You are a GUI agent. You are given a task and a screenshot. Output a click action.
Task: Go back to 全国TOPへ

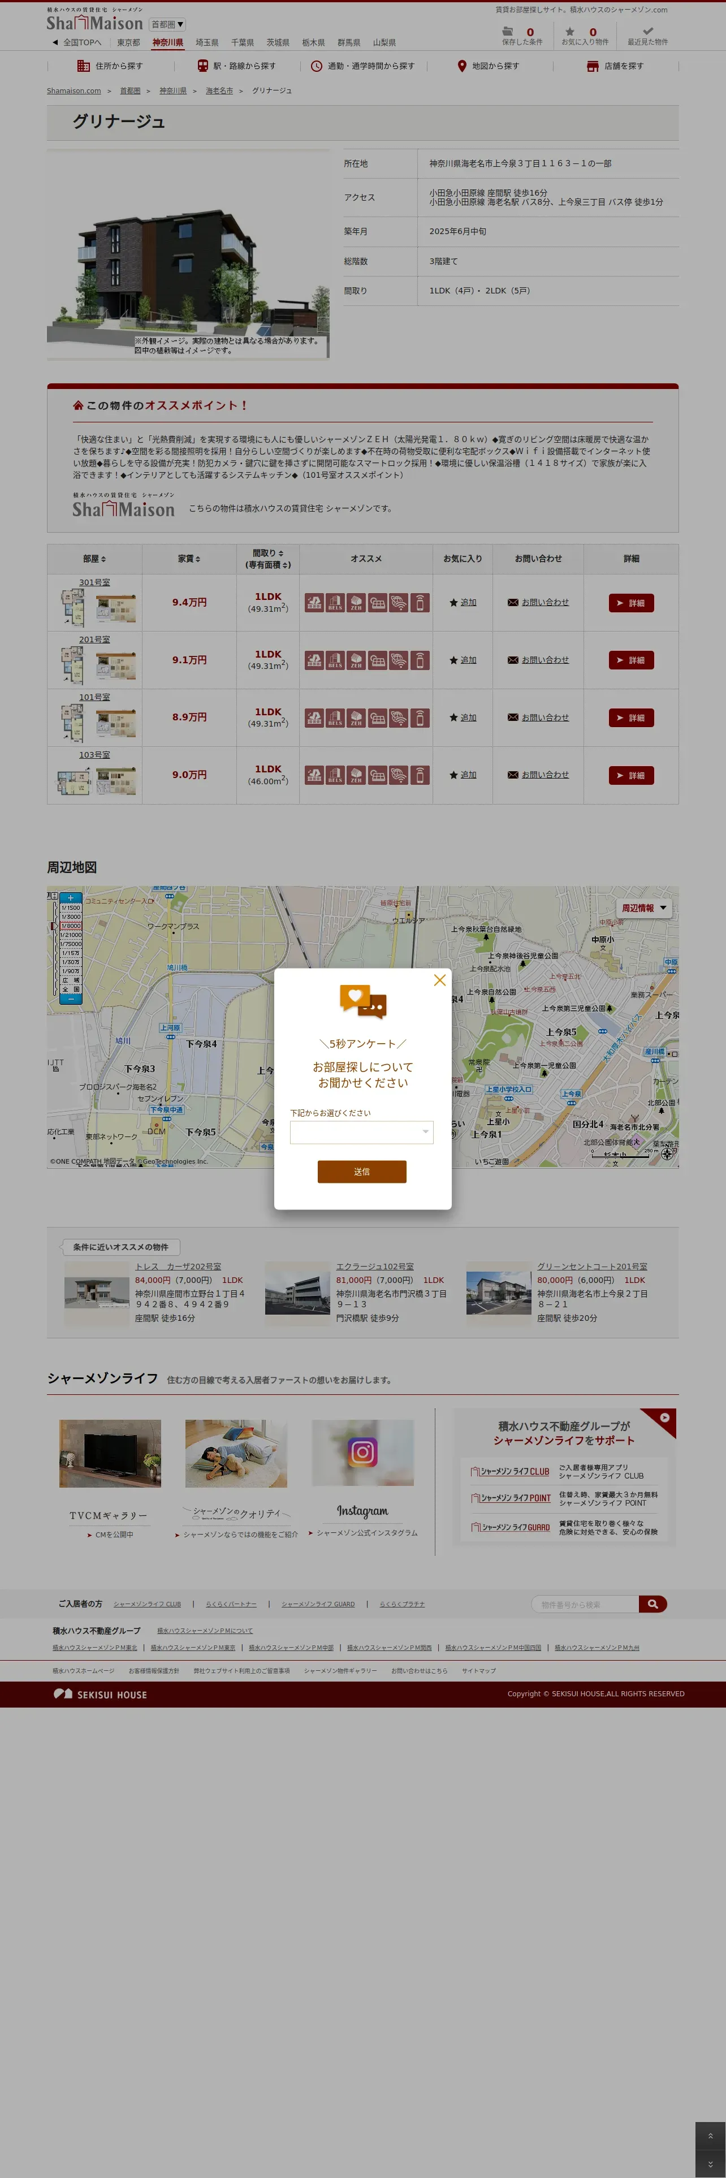77,42
